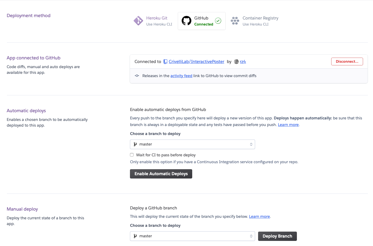Screen dimensions: 373x246
Task: Select the Heroku Git deployment method
Action: tap(153, 21)
